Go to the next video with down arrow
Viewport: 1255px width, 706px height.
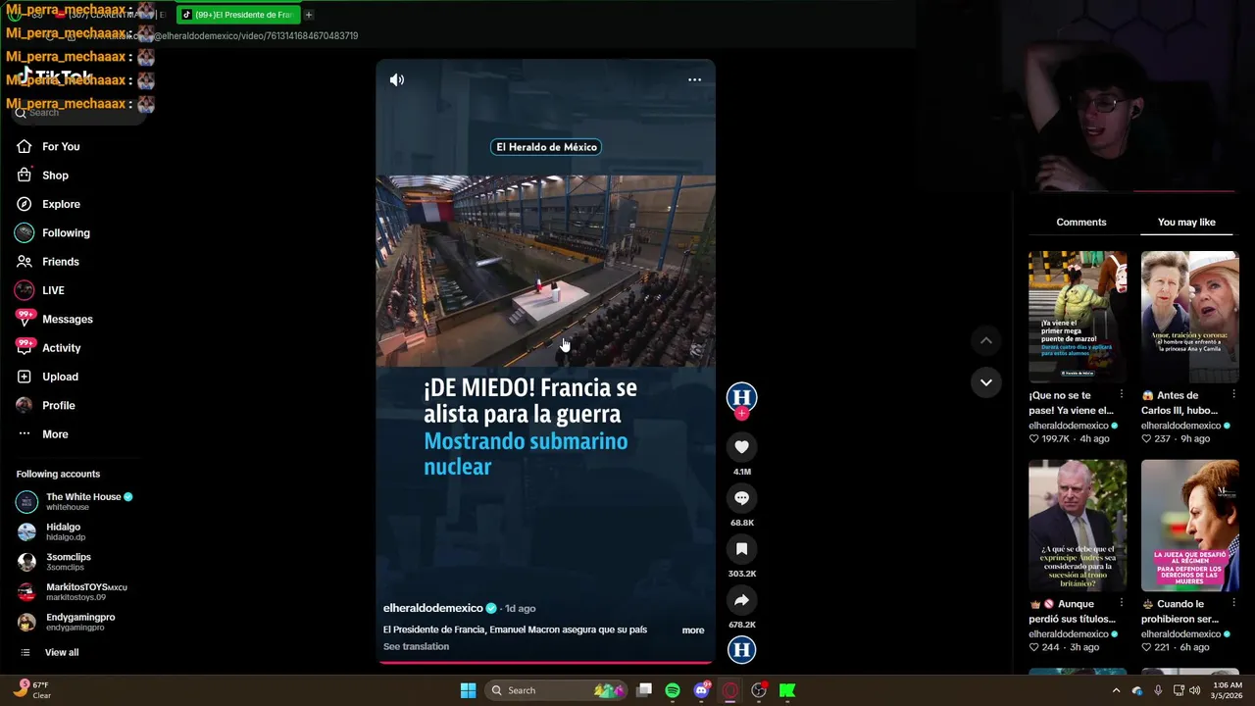(986, 382)
